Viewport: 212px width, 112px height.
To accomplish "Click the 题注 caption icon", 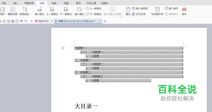I will 128,9.
